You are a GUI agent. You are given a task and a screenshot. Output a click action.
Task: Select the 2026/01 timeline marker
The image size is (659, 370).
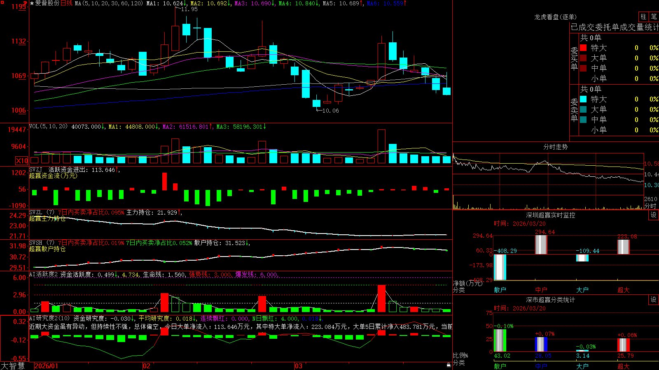click(47, 366)
